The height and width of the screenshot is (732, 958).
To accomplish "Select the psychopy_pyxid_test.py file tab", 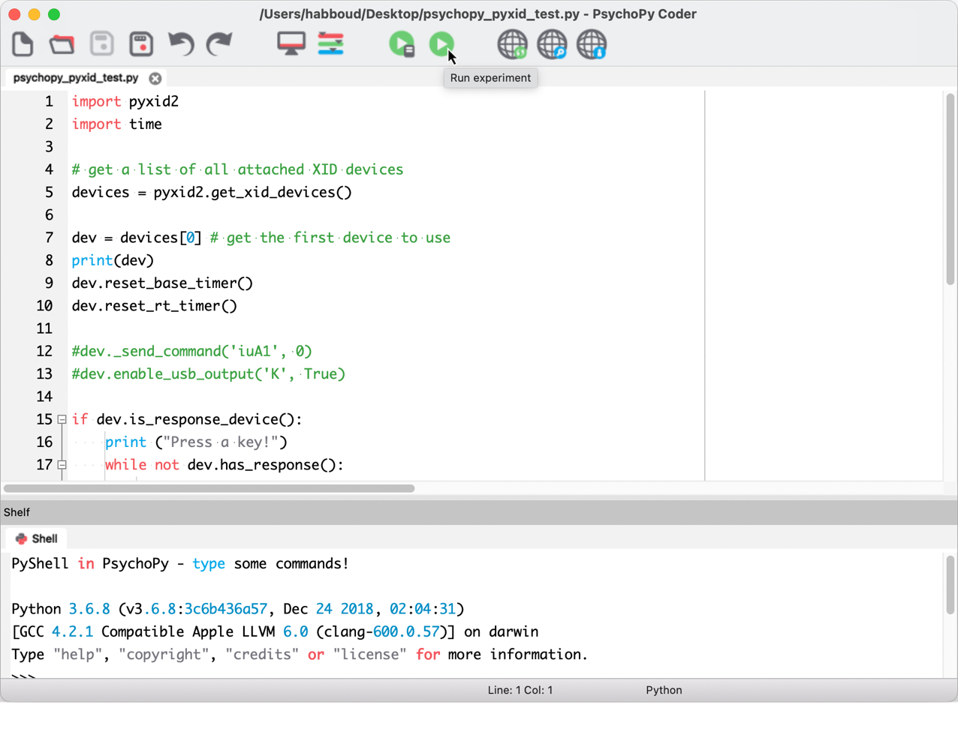I will [76, 78].
